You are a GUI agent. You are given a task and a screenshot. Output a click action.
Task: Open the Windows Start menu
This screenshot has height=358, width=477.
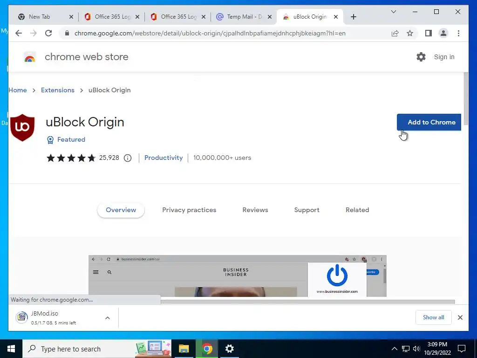11,349
